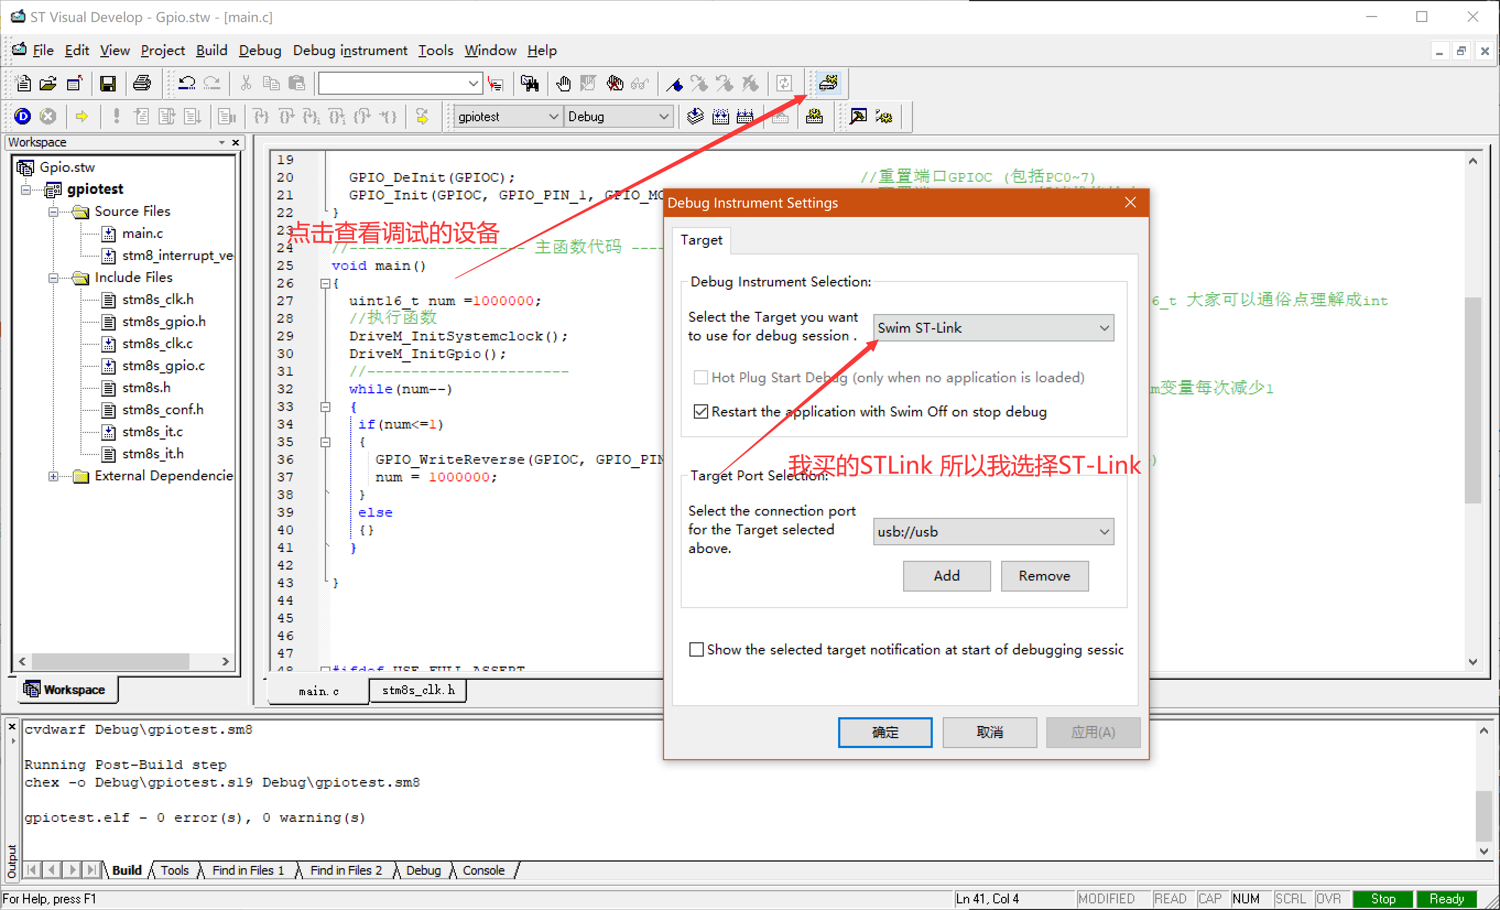1500x910 pixels.
Task: Click the Undo toolbar icon
Action: point(186,83)
